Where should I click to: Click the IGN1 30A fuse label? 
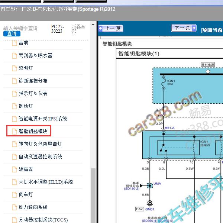pyautogui.click(x=171, y=83)
